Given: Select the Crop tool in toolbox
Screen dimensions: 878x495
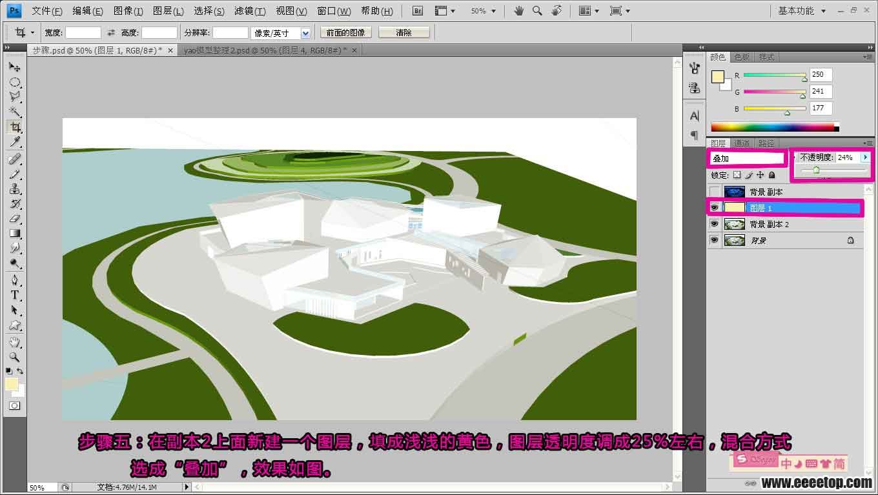Looking at the screenshot, I should (15, 127).
